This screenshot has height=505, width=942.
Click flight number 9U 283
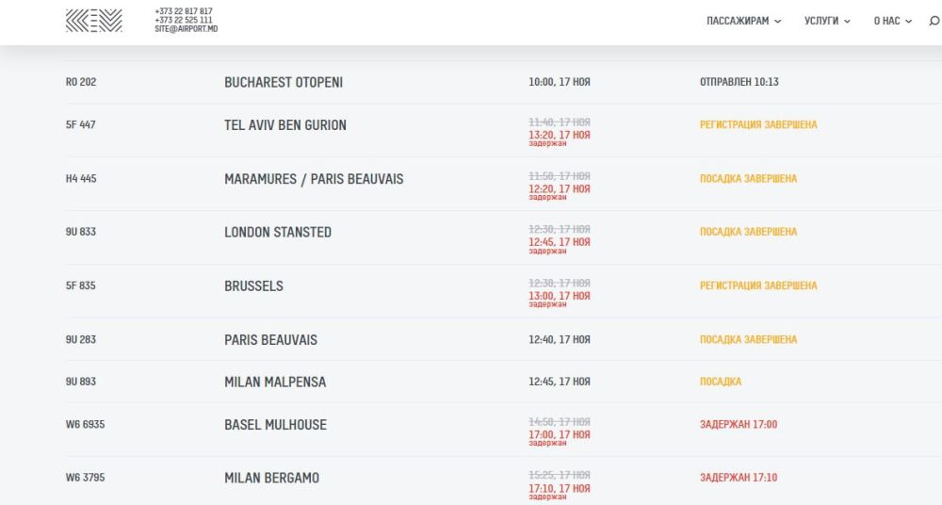point(81,339)
